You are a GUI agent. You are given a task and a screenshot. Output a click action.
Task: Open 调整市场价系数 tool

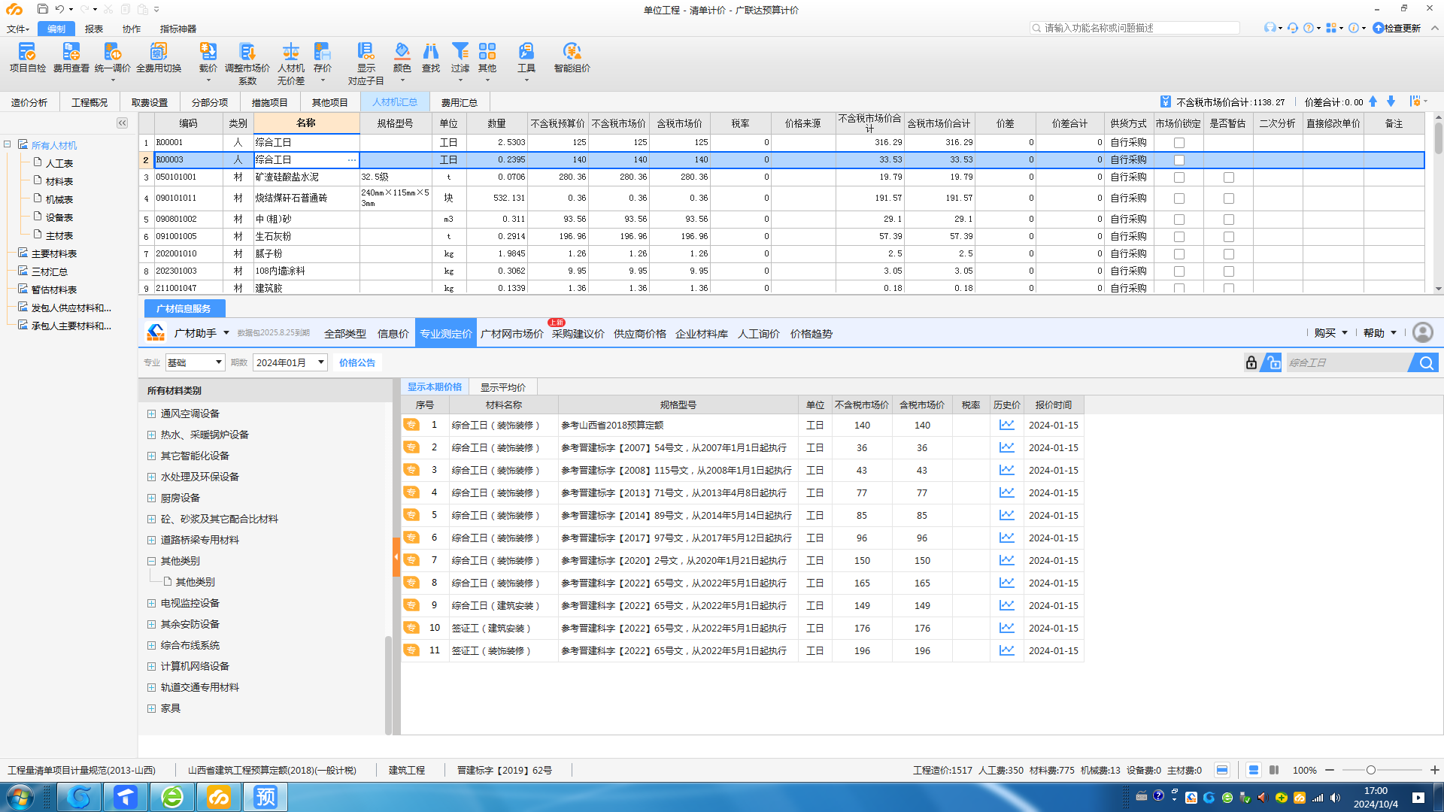pos(247,63)
